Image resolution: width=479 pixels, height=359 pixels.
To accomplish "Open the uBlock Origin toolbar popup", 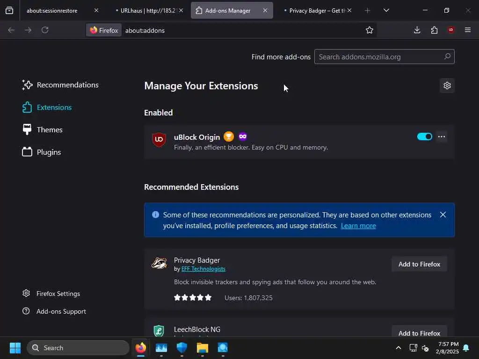I will point(451,30).
